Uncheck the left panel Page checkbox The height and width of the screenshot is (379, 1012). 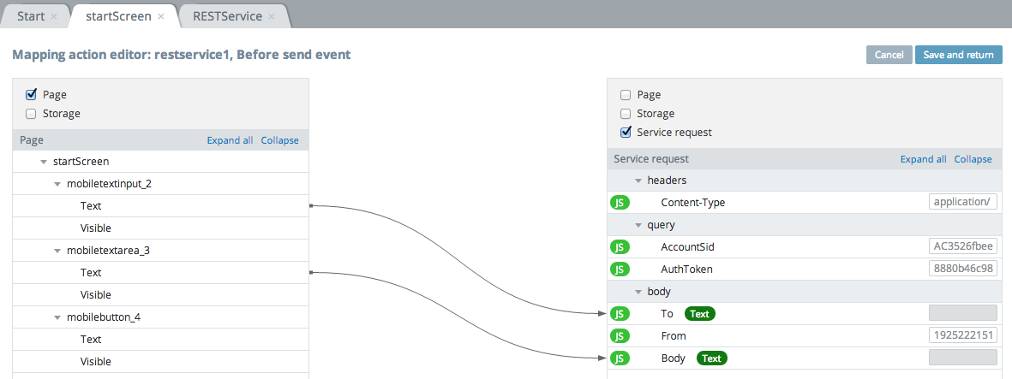pyautogui.click(x=31, y=95)
